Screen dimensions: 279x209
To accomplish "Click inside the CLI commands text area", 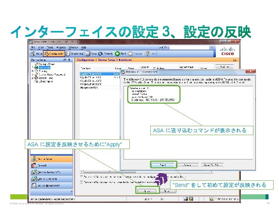I will tap(188, 123).
